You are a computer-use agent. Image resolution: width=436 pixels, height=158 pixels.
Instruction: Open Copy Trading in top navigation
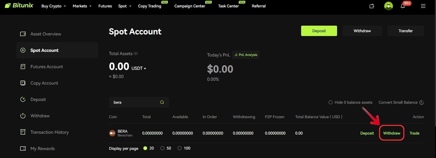coord(150,6)
